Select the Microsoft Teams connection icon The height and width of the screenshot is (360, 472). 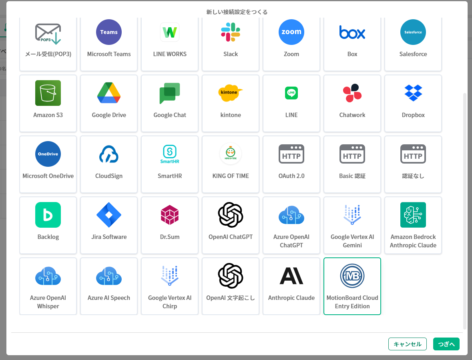click(x=109, y=32)
